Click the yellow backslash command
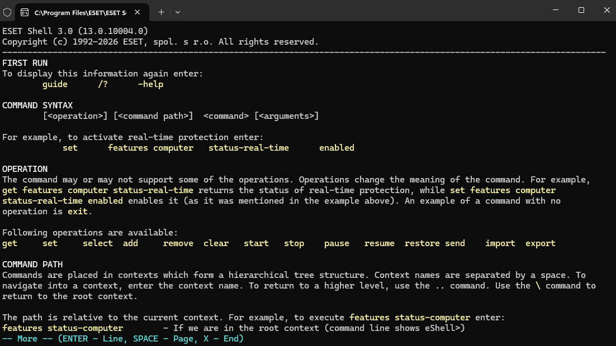The image size is (616, 346). click(538, 286)
